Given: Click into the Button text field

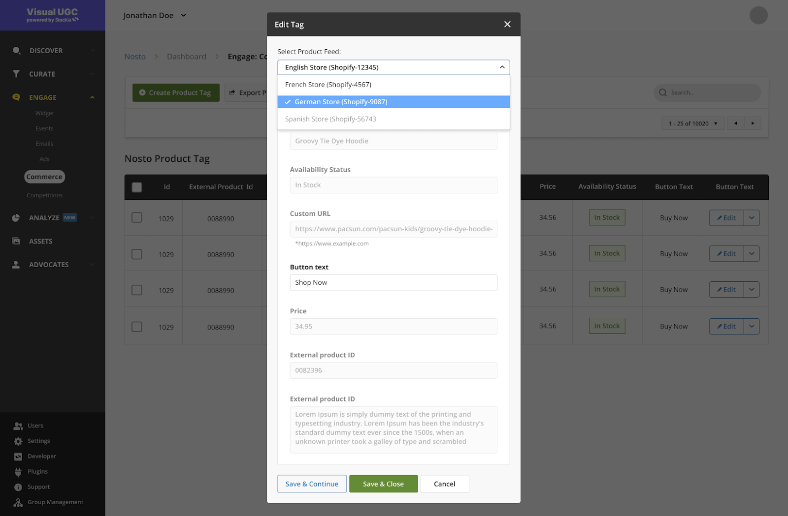Looking at the screenshot, I should [x=394, y=282].
